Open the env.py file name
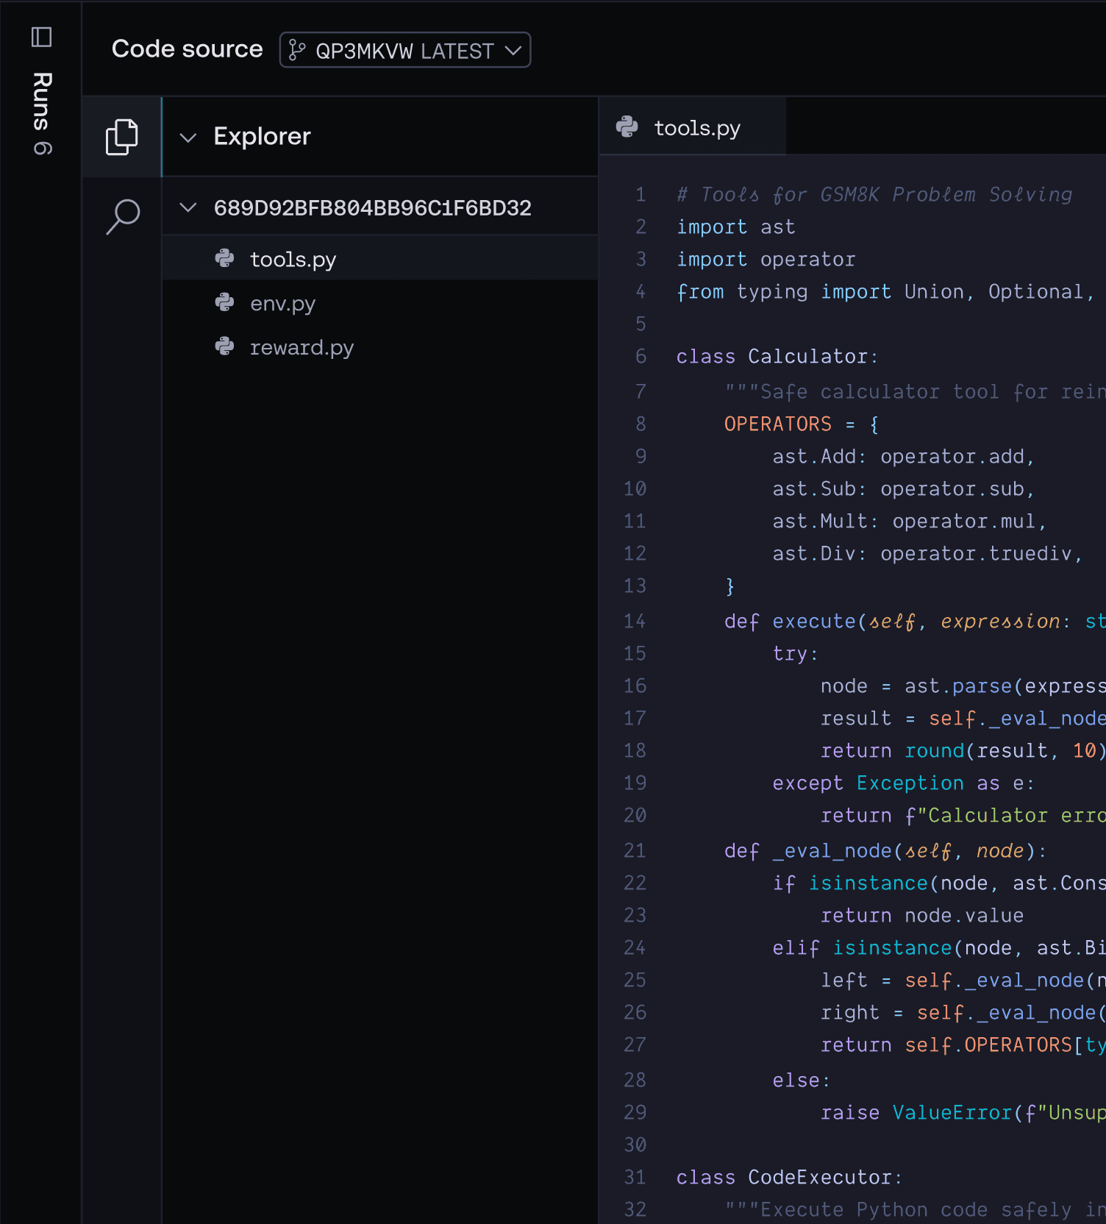 pyautogui.click(x=282, y=304)
